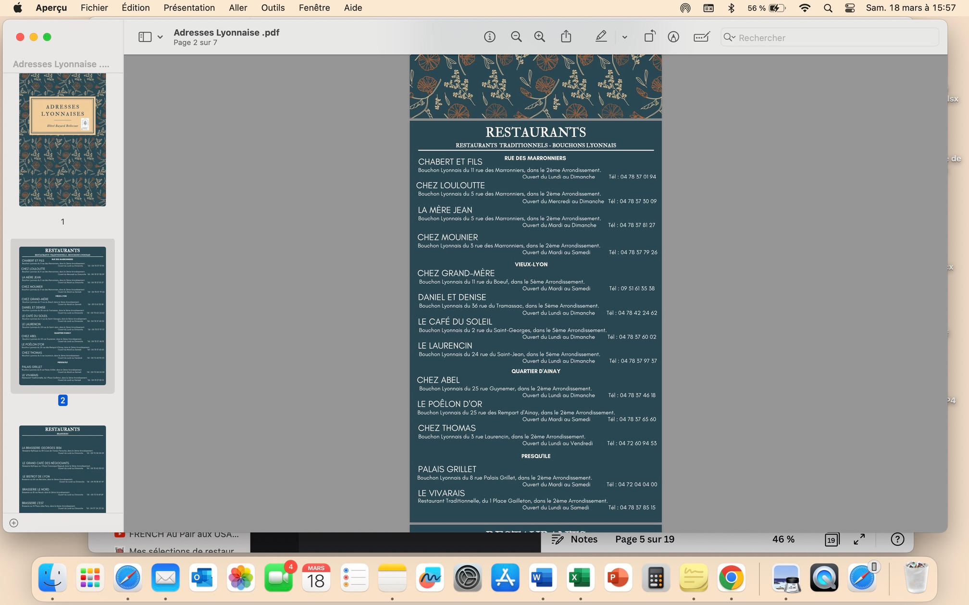Click the page grid icon in background window
969x605 pixels.
[832, 540]
